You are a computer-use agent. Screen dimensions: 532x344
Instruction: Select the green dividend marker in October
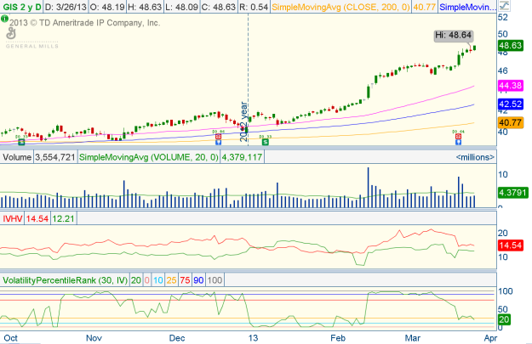[x=20, y=142]
